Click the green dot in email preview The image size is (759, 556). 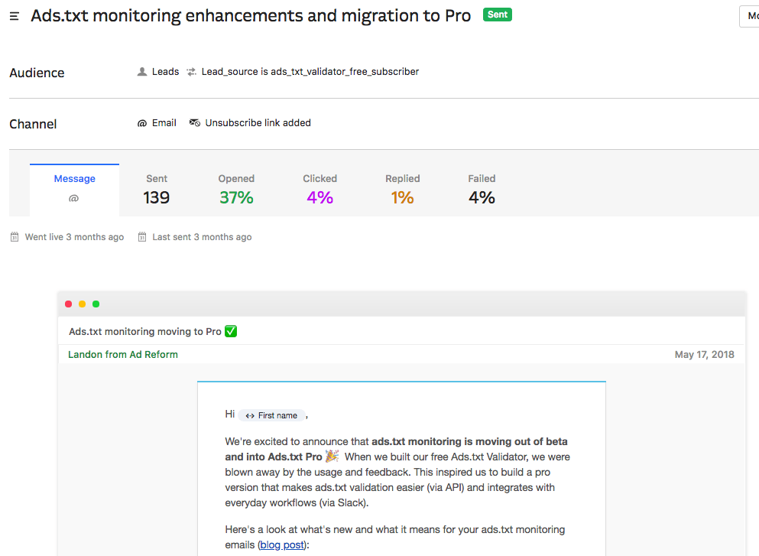click(96, 304)
